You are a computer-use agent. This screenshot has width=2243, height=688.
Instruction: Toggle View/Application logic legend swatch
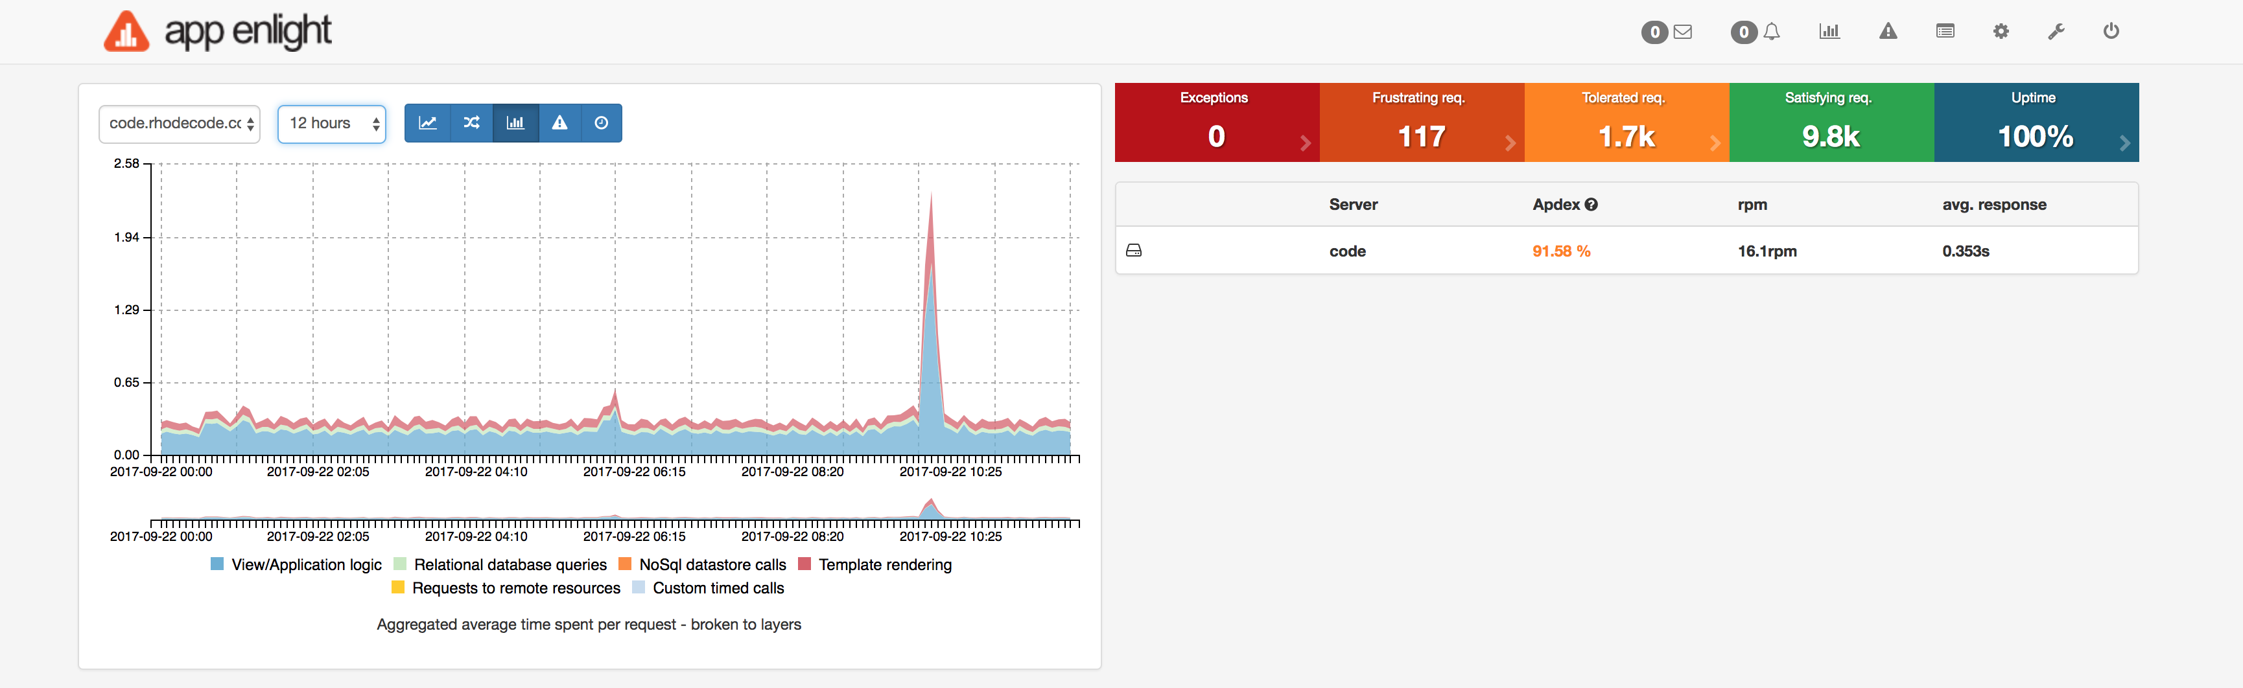[x=218, y=564]
